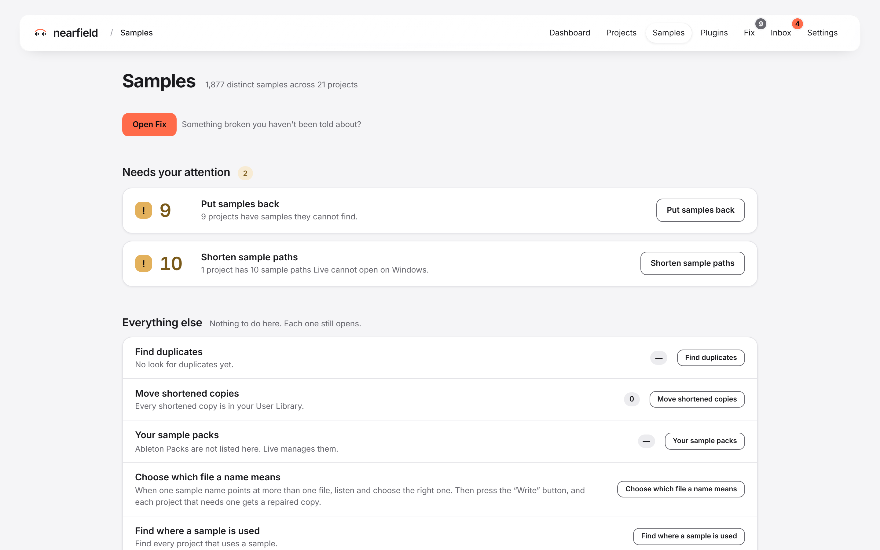Open the Dashboard nav item
The width and height of the screenshot is (880, 550).
[x=570, y=33]
